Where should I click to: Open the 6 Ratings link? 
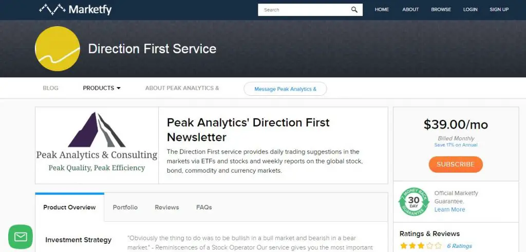(x=459, y=246)
